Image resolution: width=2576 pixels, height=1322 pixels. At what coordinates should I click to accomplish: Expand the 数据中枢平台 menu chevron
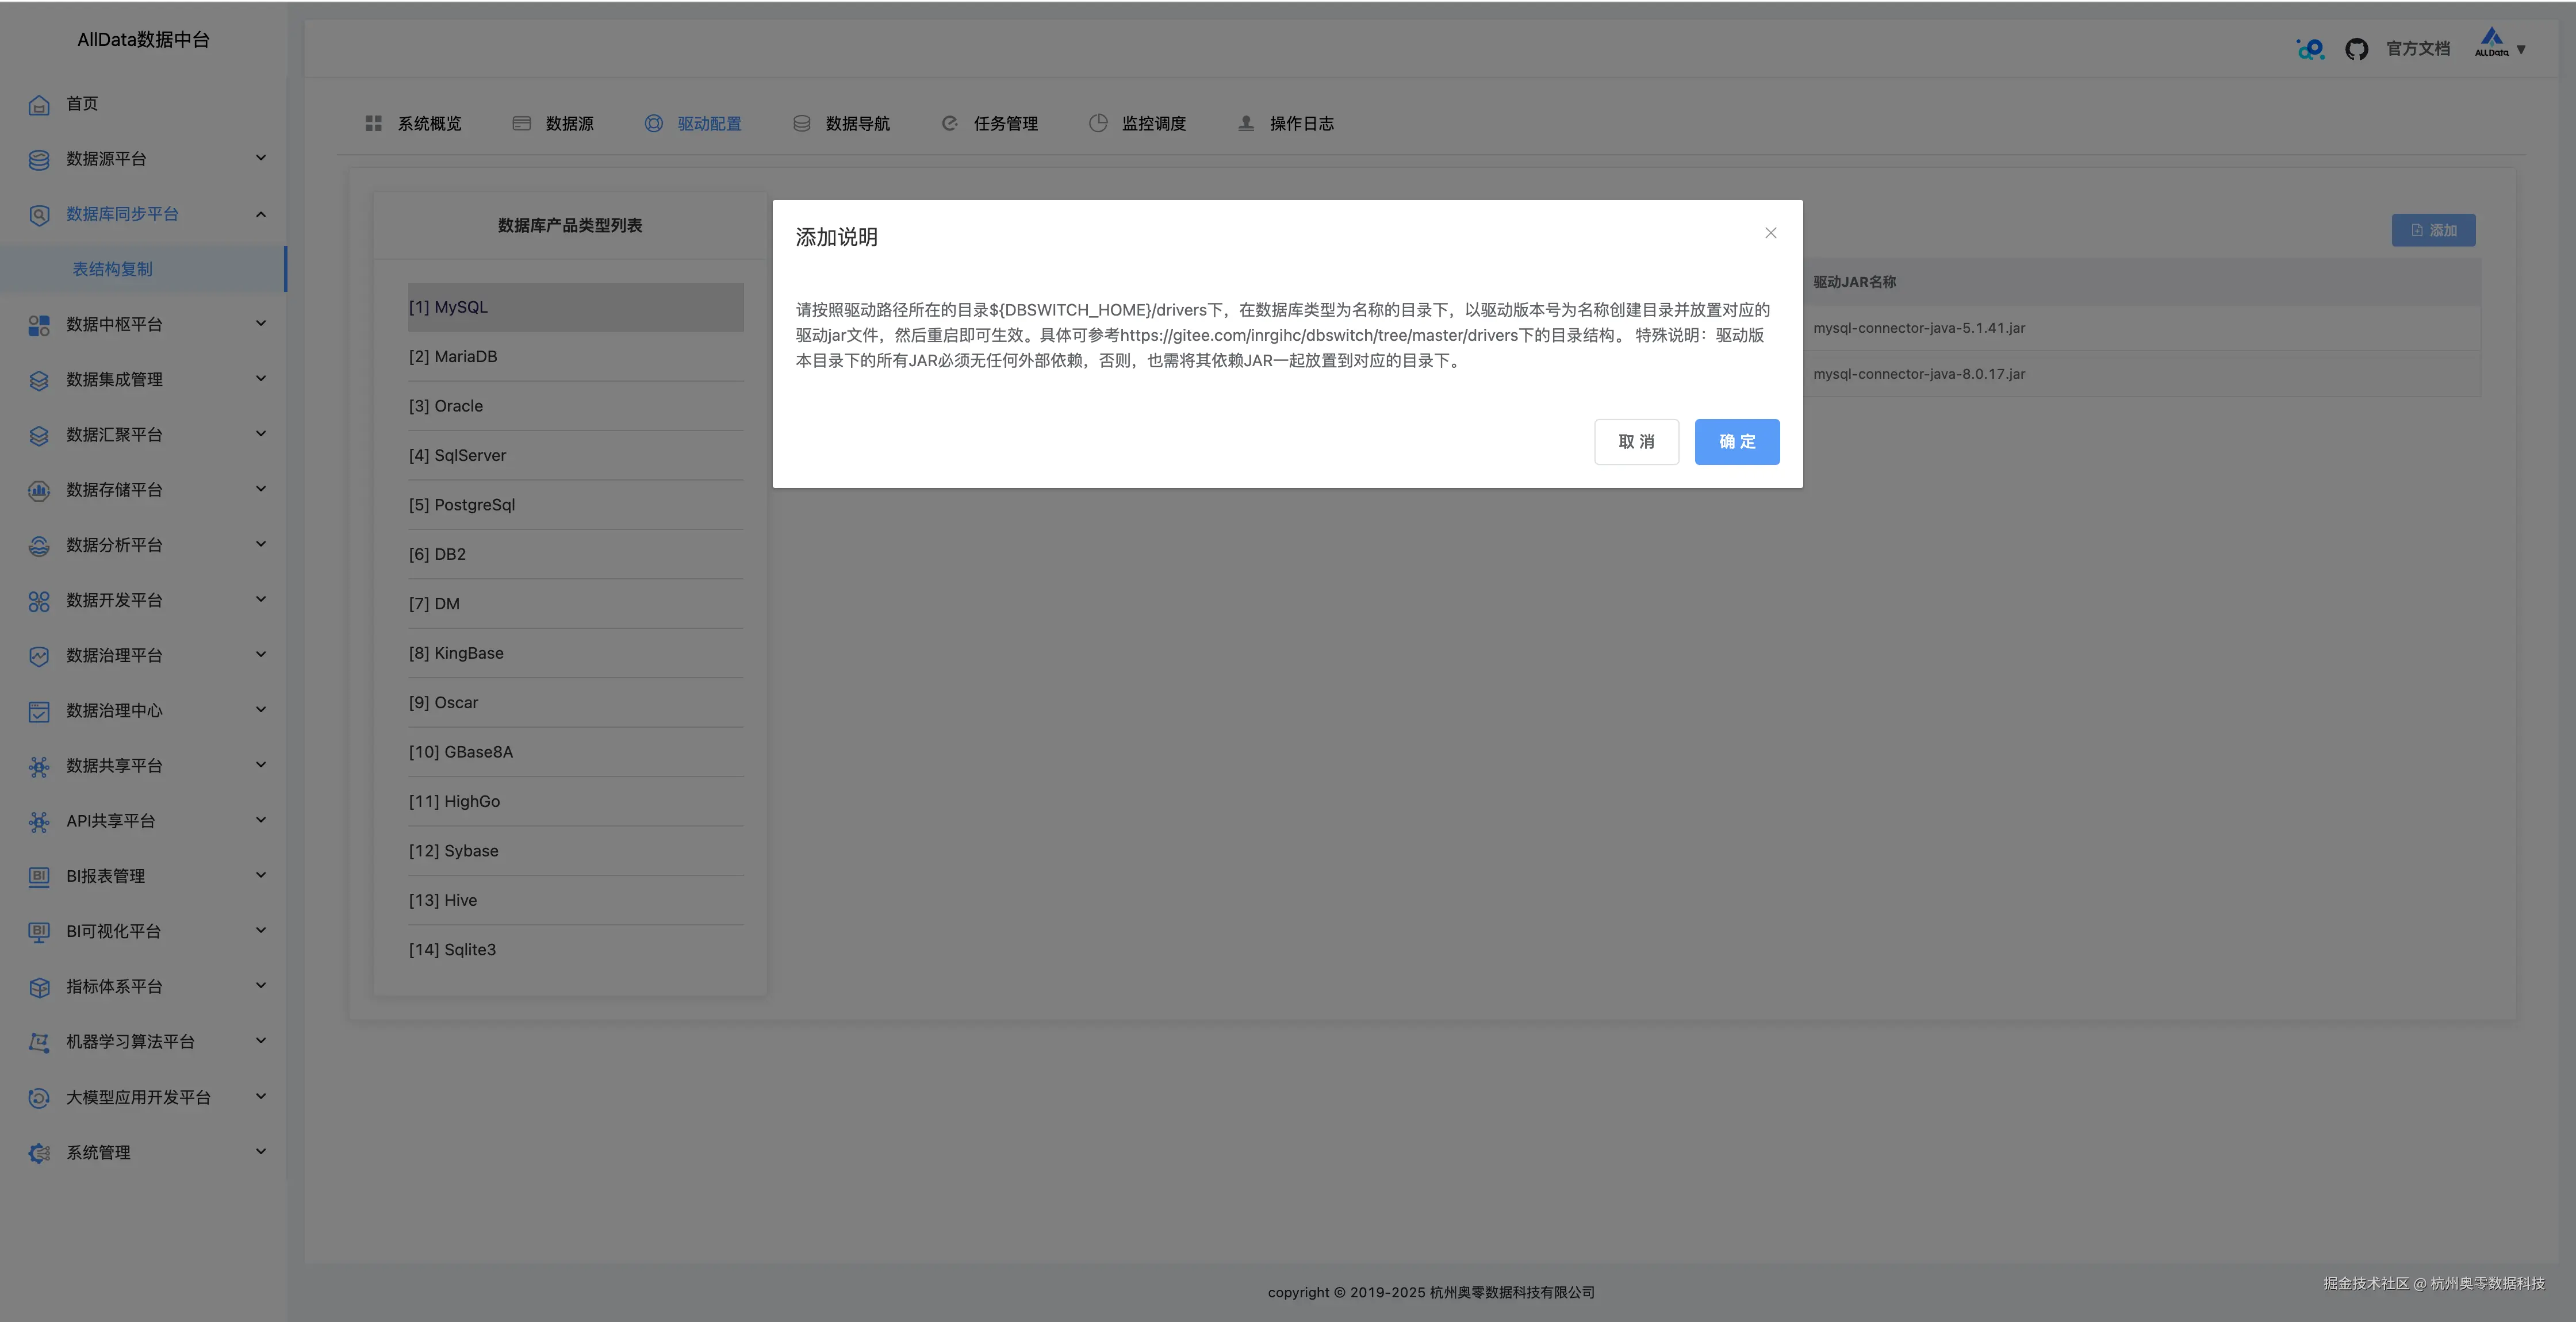[x=261, y=323]
